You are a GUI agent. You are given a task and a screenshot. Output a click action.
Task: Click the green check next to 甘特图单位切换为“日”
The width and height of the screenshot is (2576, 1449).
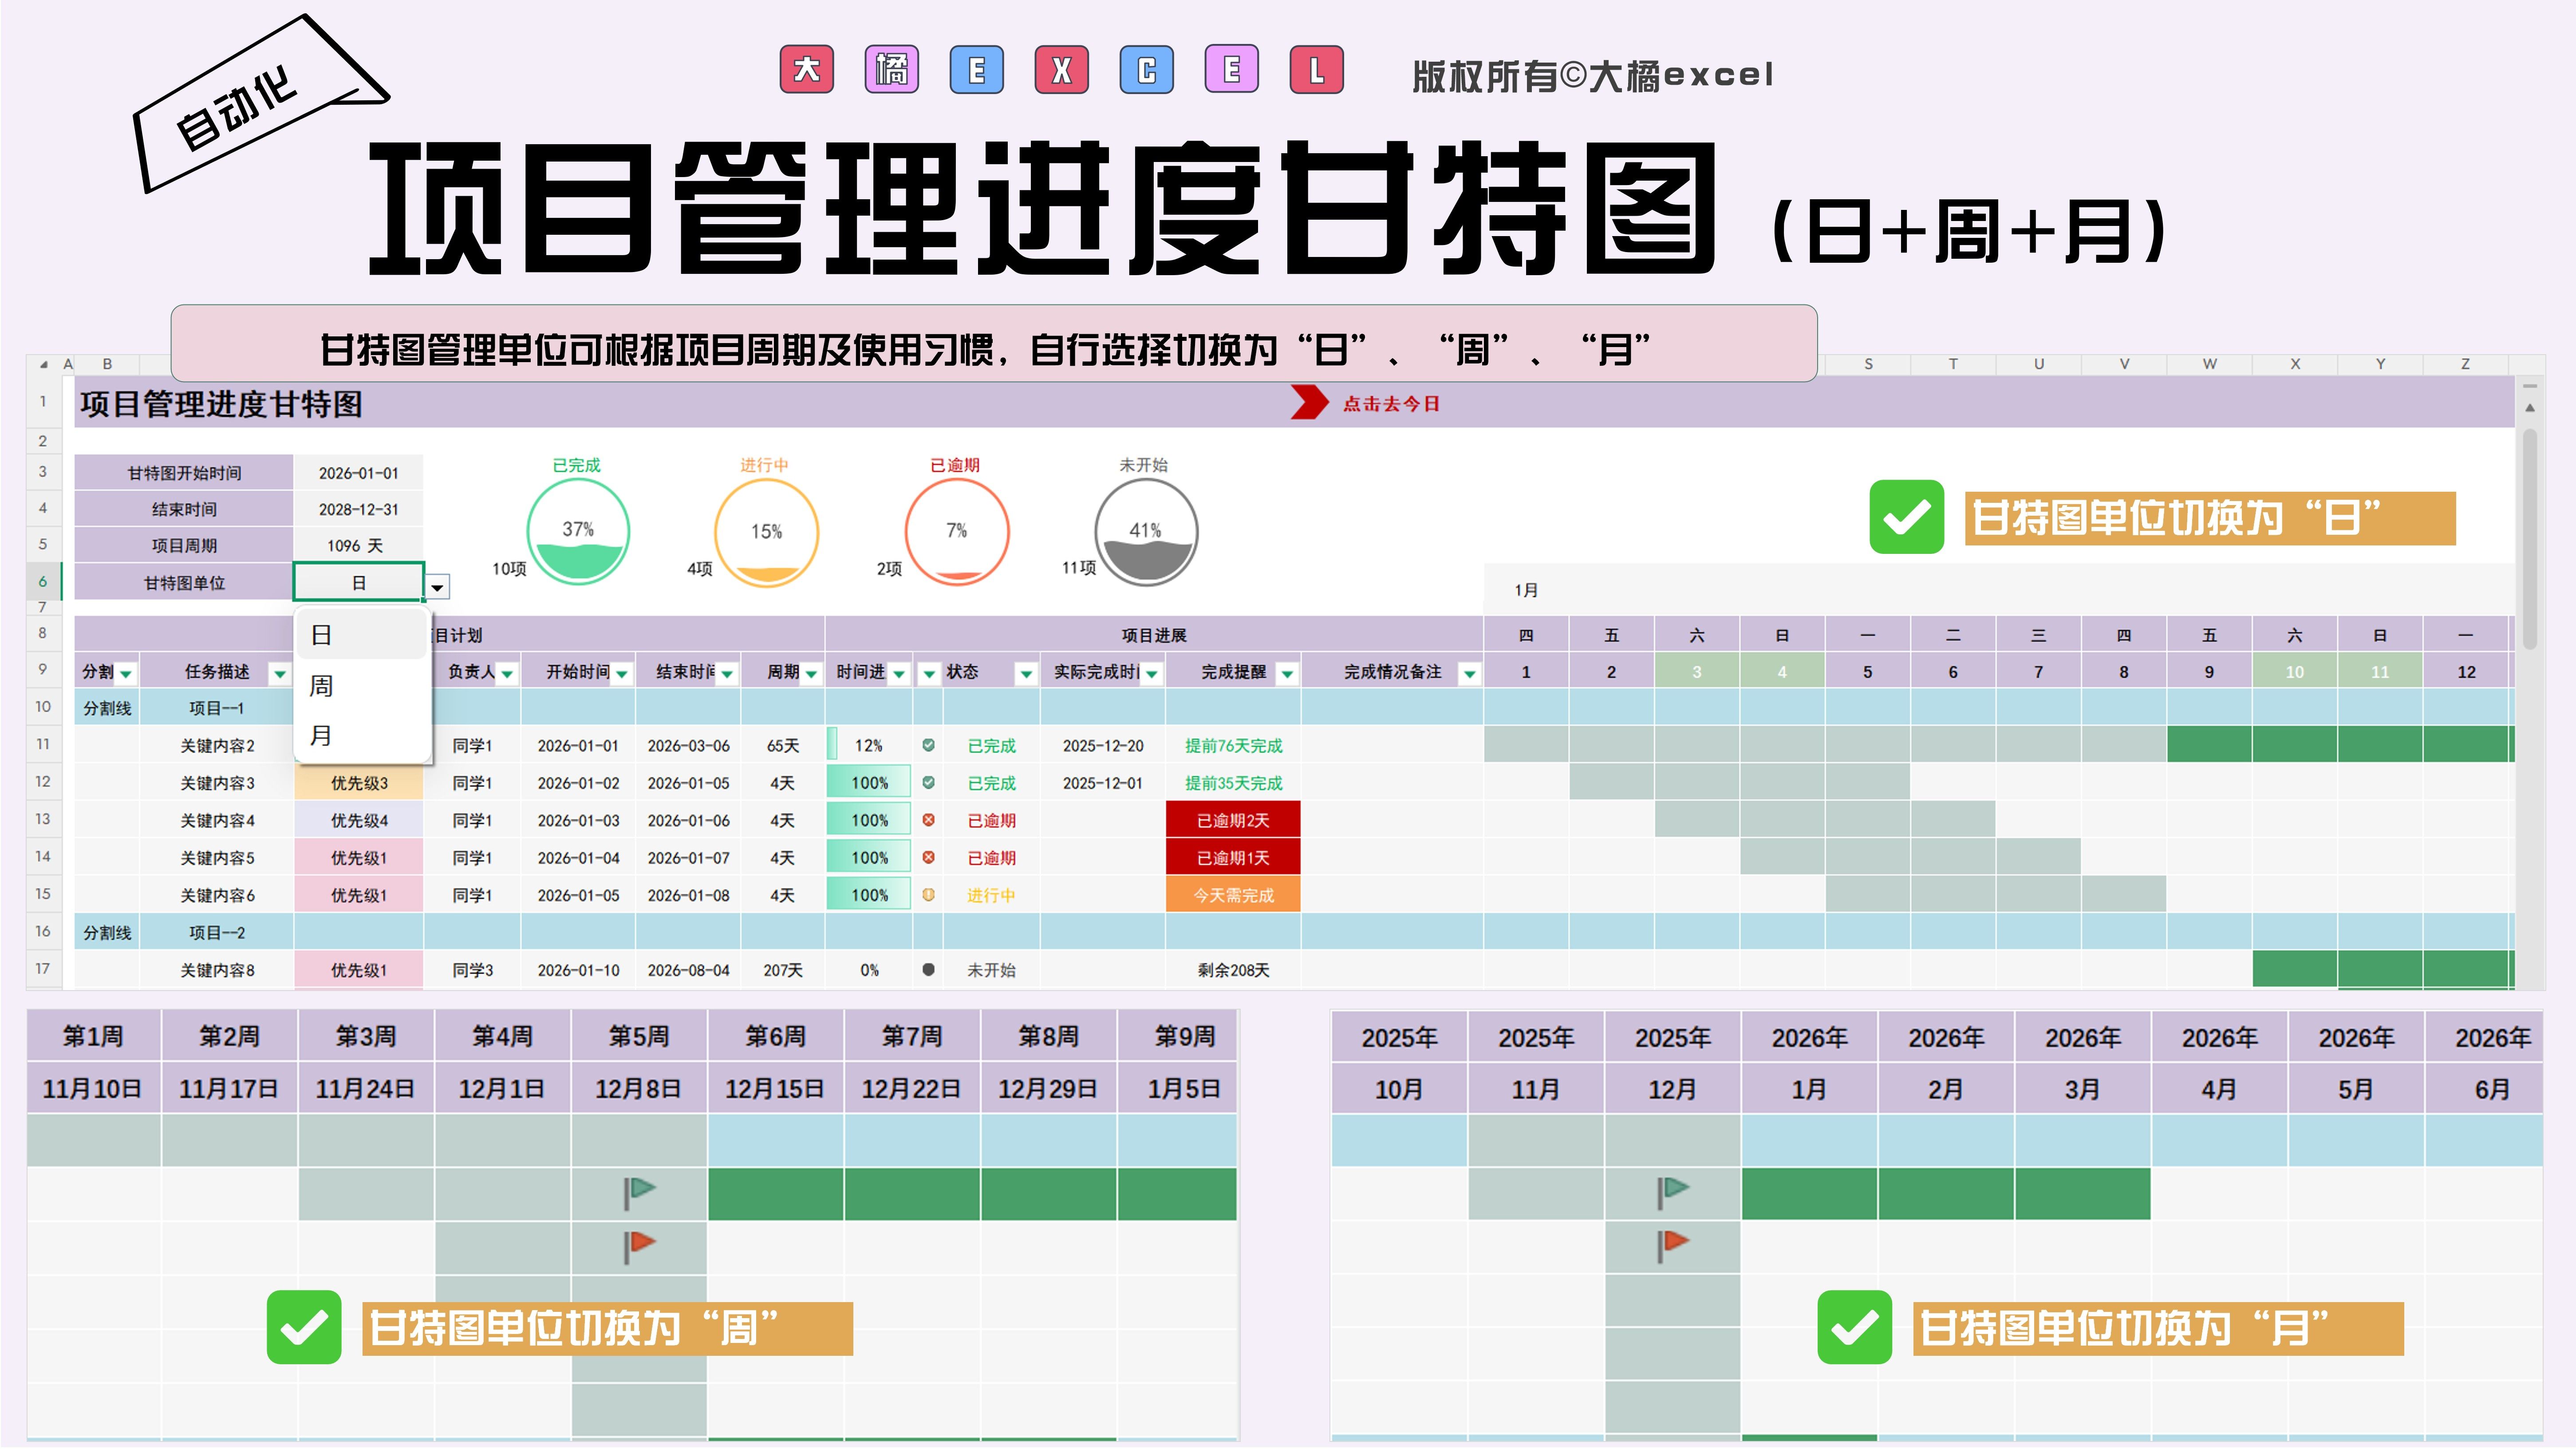[1906, 517]
